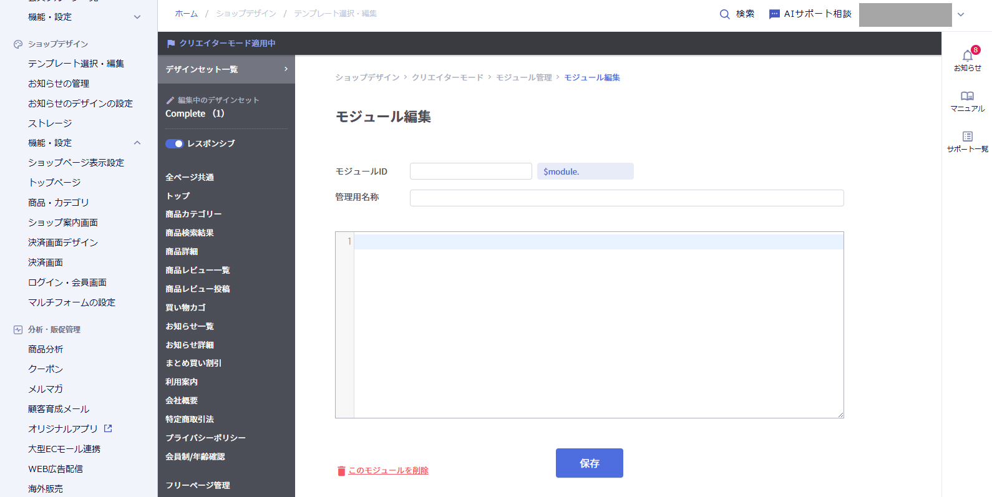This screenshot has height=497, width=992.
Task: Click AIサポート相談 link
Action: (x=817, y=14)
